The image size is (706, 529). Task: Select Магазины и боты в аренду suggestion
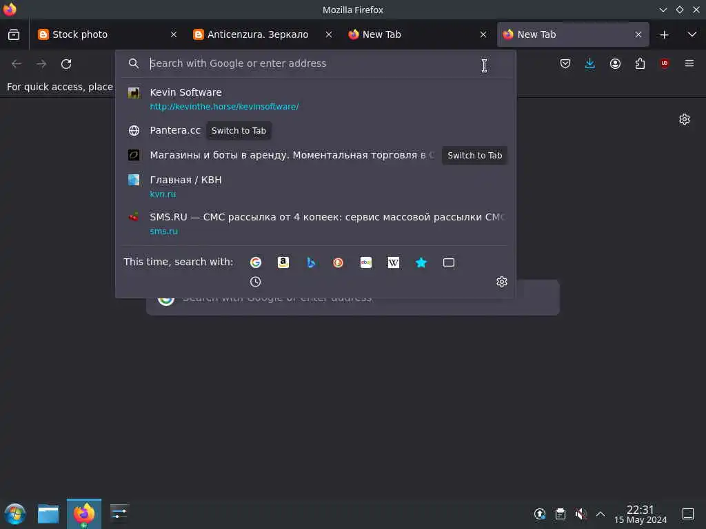tap(315, 155)
